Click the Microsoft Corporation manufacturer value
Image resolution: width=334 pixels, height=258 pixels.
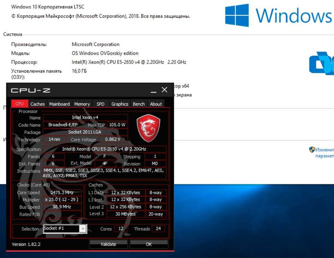[x=96, y=44]
